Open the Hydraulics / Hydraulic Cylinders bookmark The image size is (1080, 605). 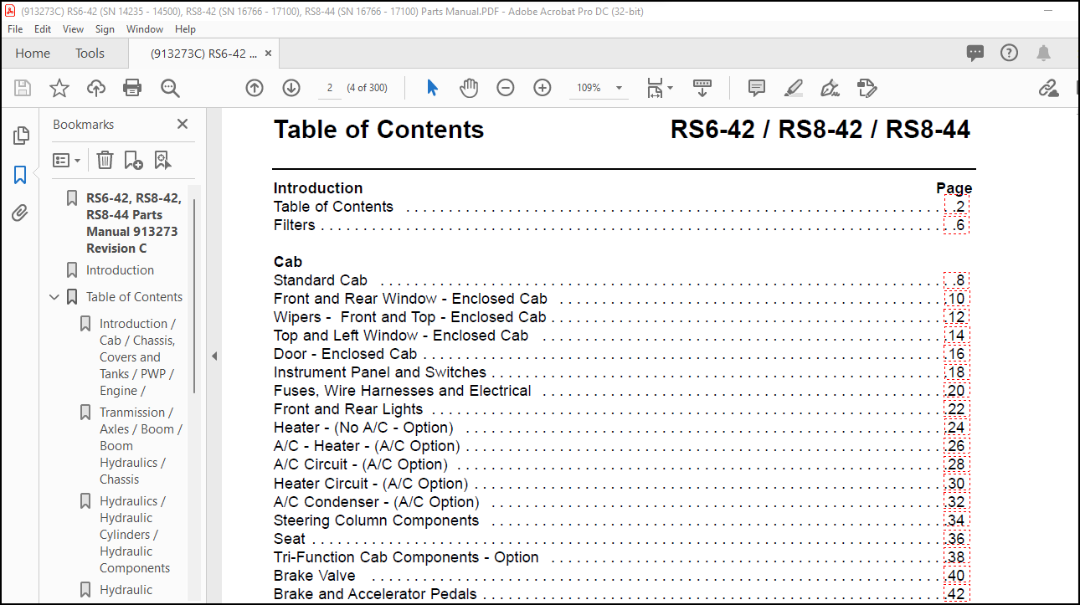click(135, 535)
